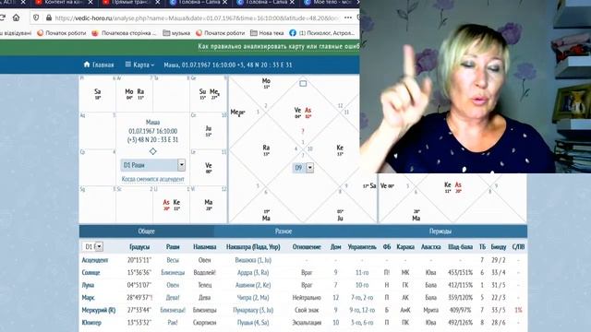This screenshot has width=591, height=332.
Task: Click the 'Раши' column header
Action: (x=173, y=247)
